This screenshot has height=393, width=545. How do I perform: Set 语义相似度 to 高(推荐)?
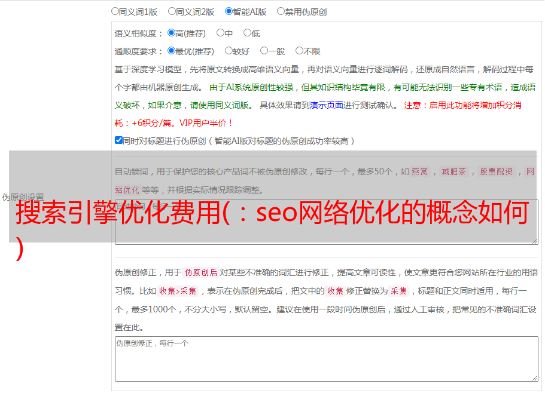click(x=171, y=33)
